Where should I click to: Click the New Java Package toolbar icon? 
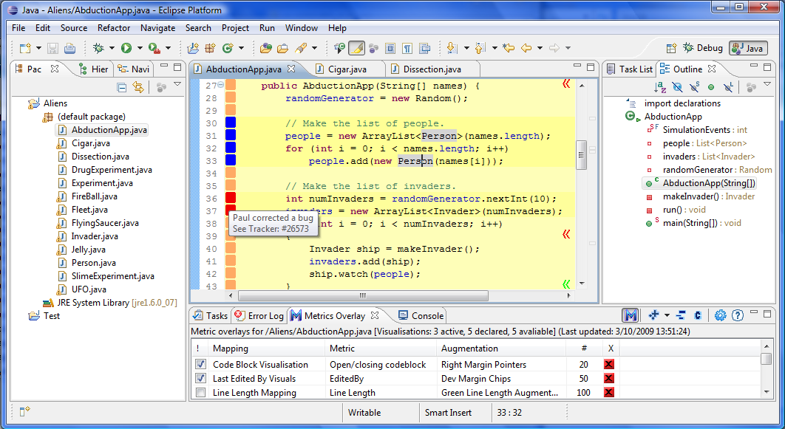coord(210,48)
